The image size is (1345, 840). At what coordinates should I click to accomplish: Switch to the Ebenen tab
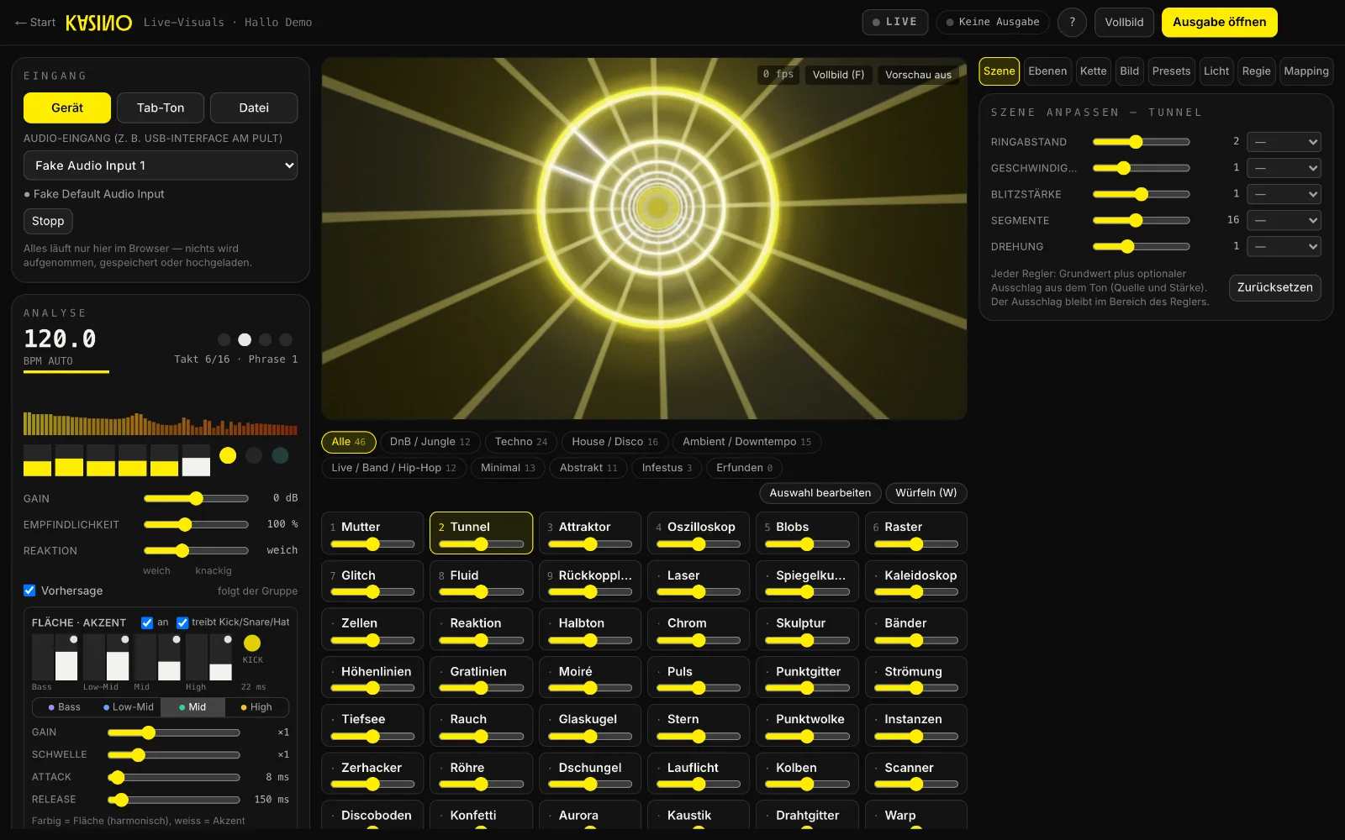(1047, 71)
